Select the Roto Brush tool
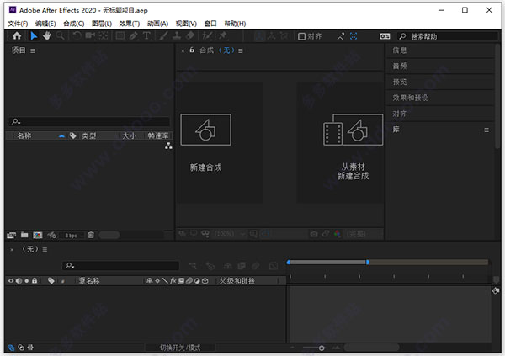 (207, 35)
